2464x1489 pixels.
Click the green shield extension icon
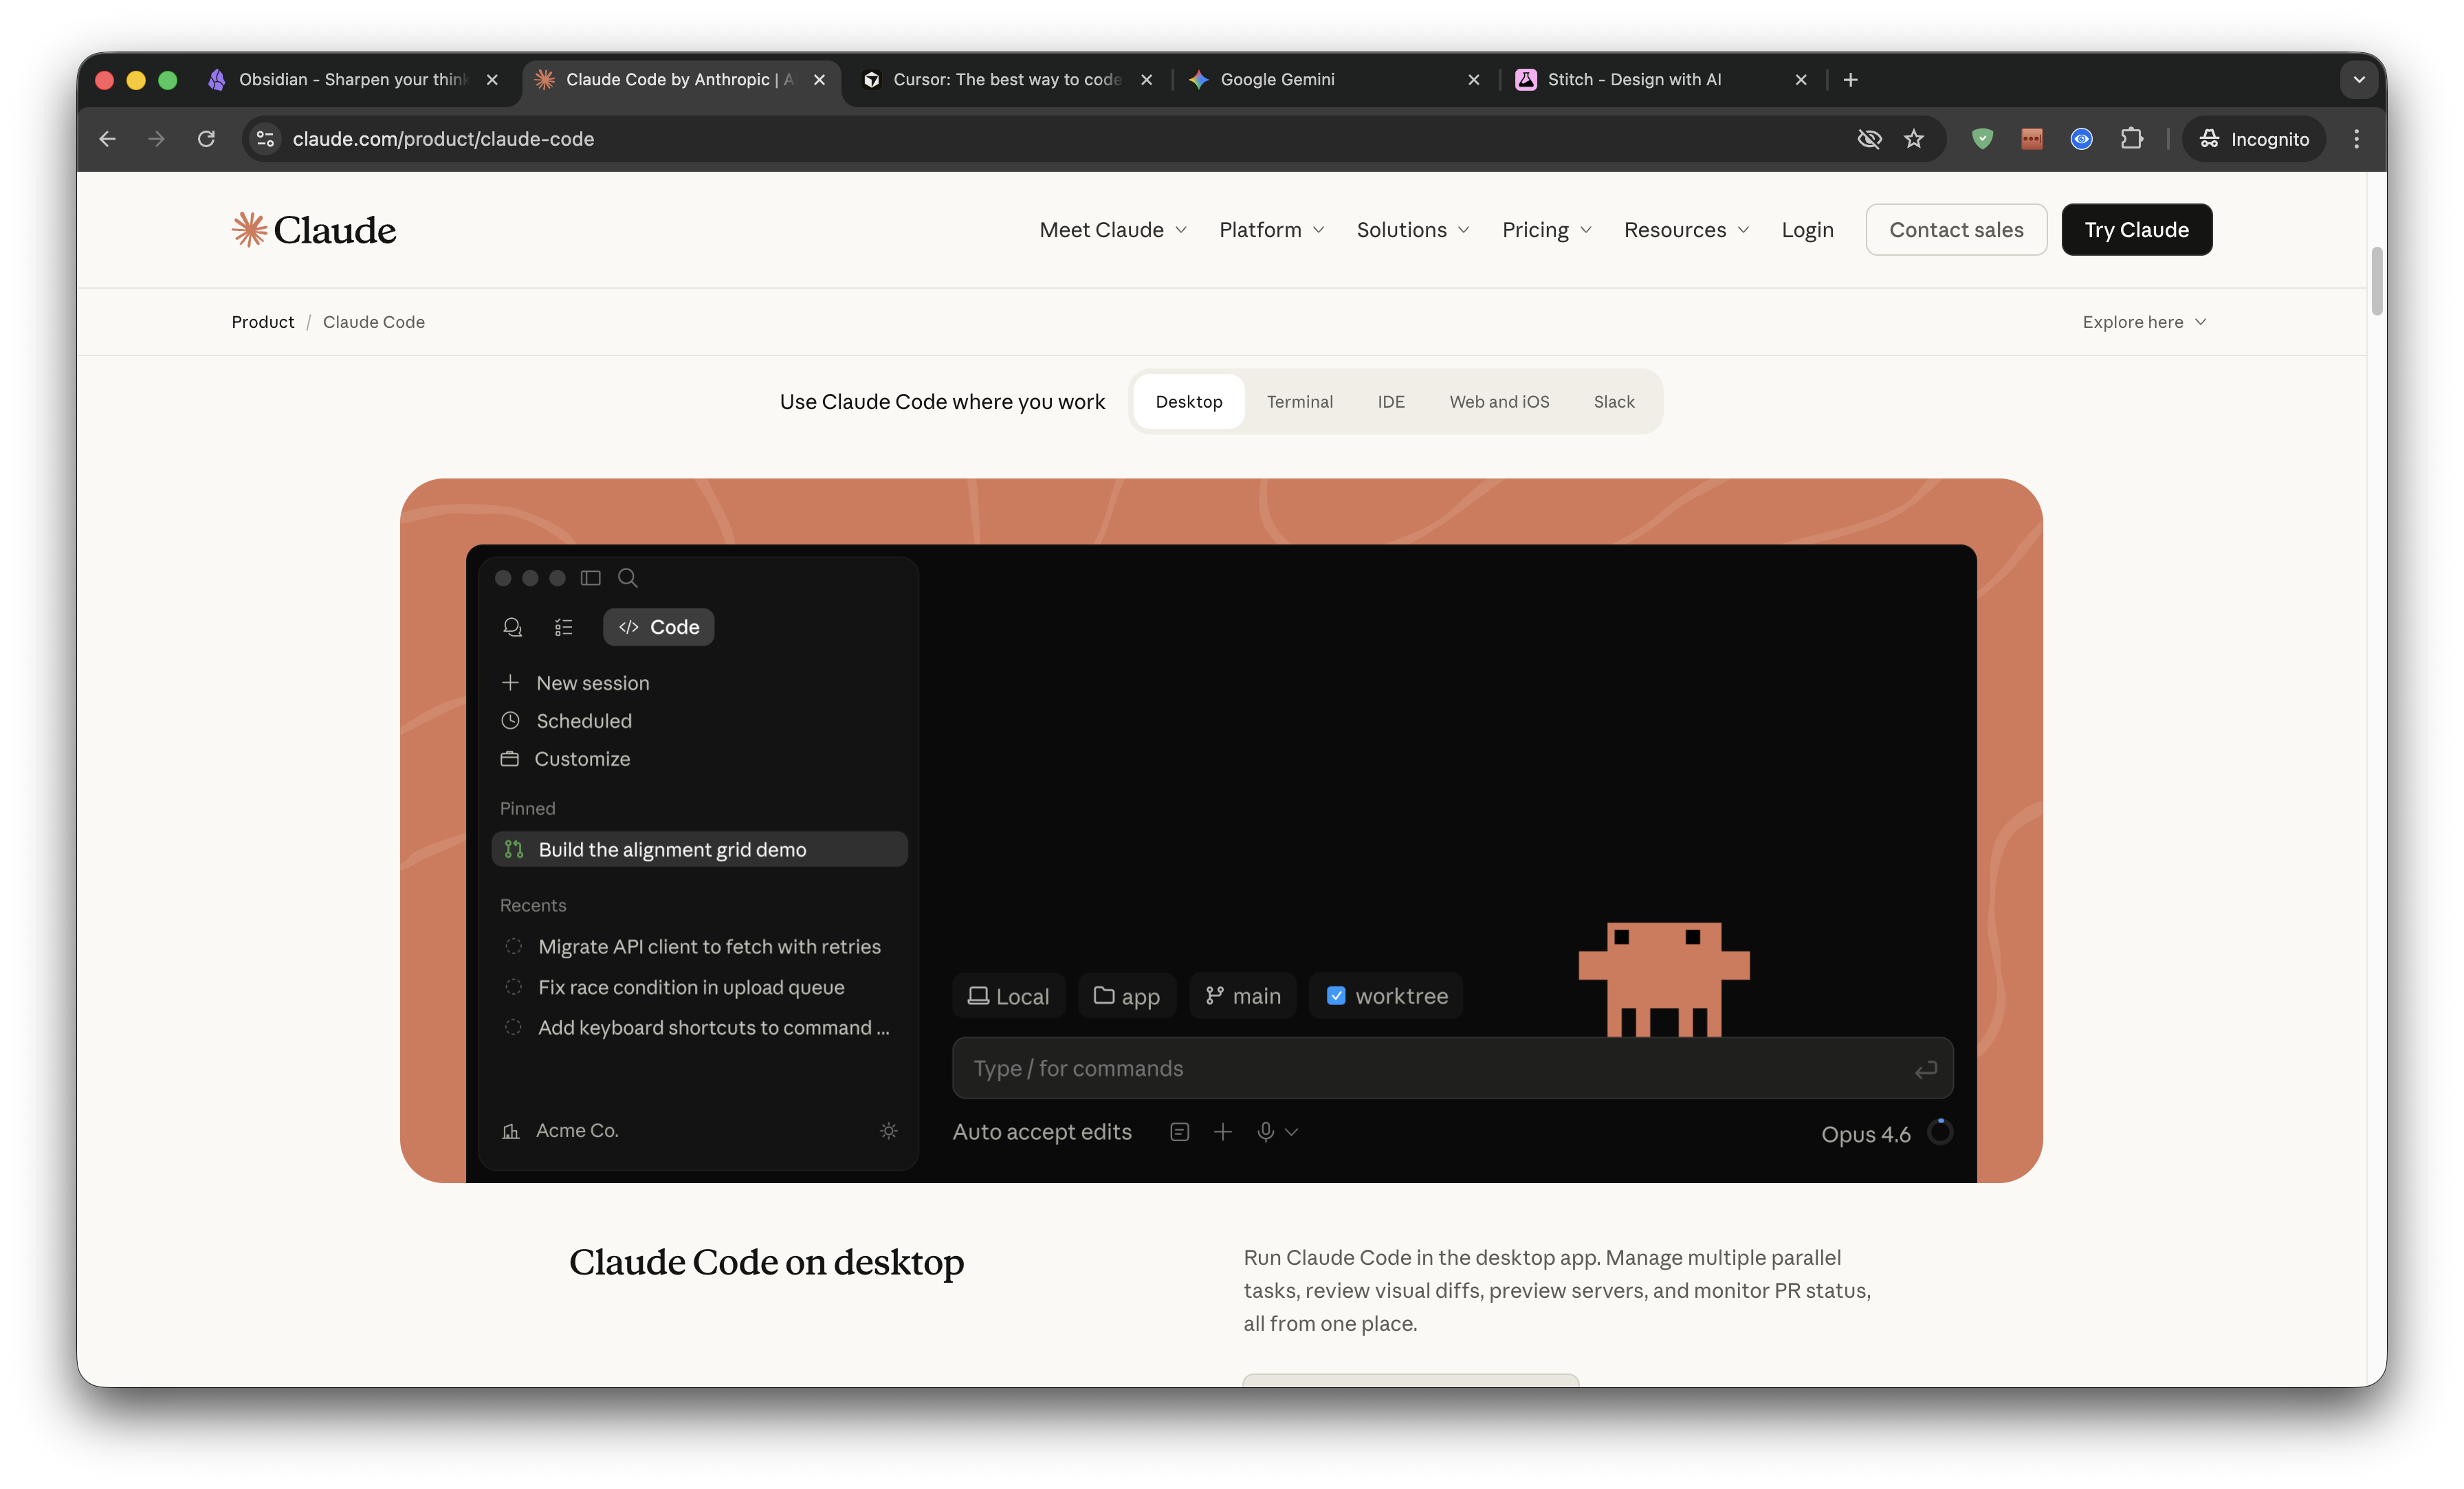[1982, 139]
